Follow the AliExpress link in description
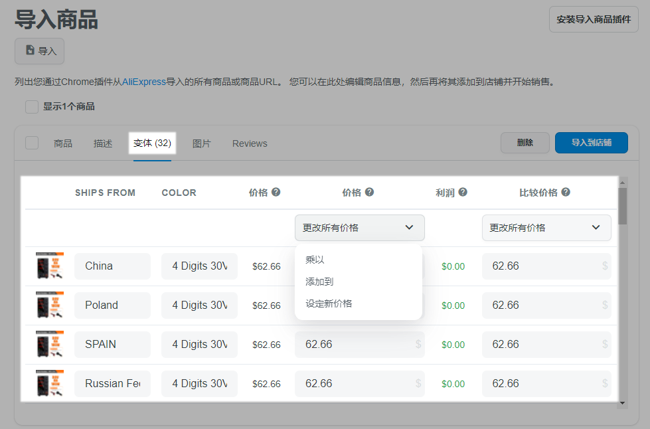This screenshot has height=429, width=650. [x=144, y=82]
